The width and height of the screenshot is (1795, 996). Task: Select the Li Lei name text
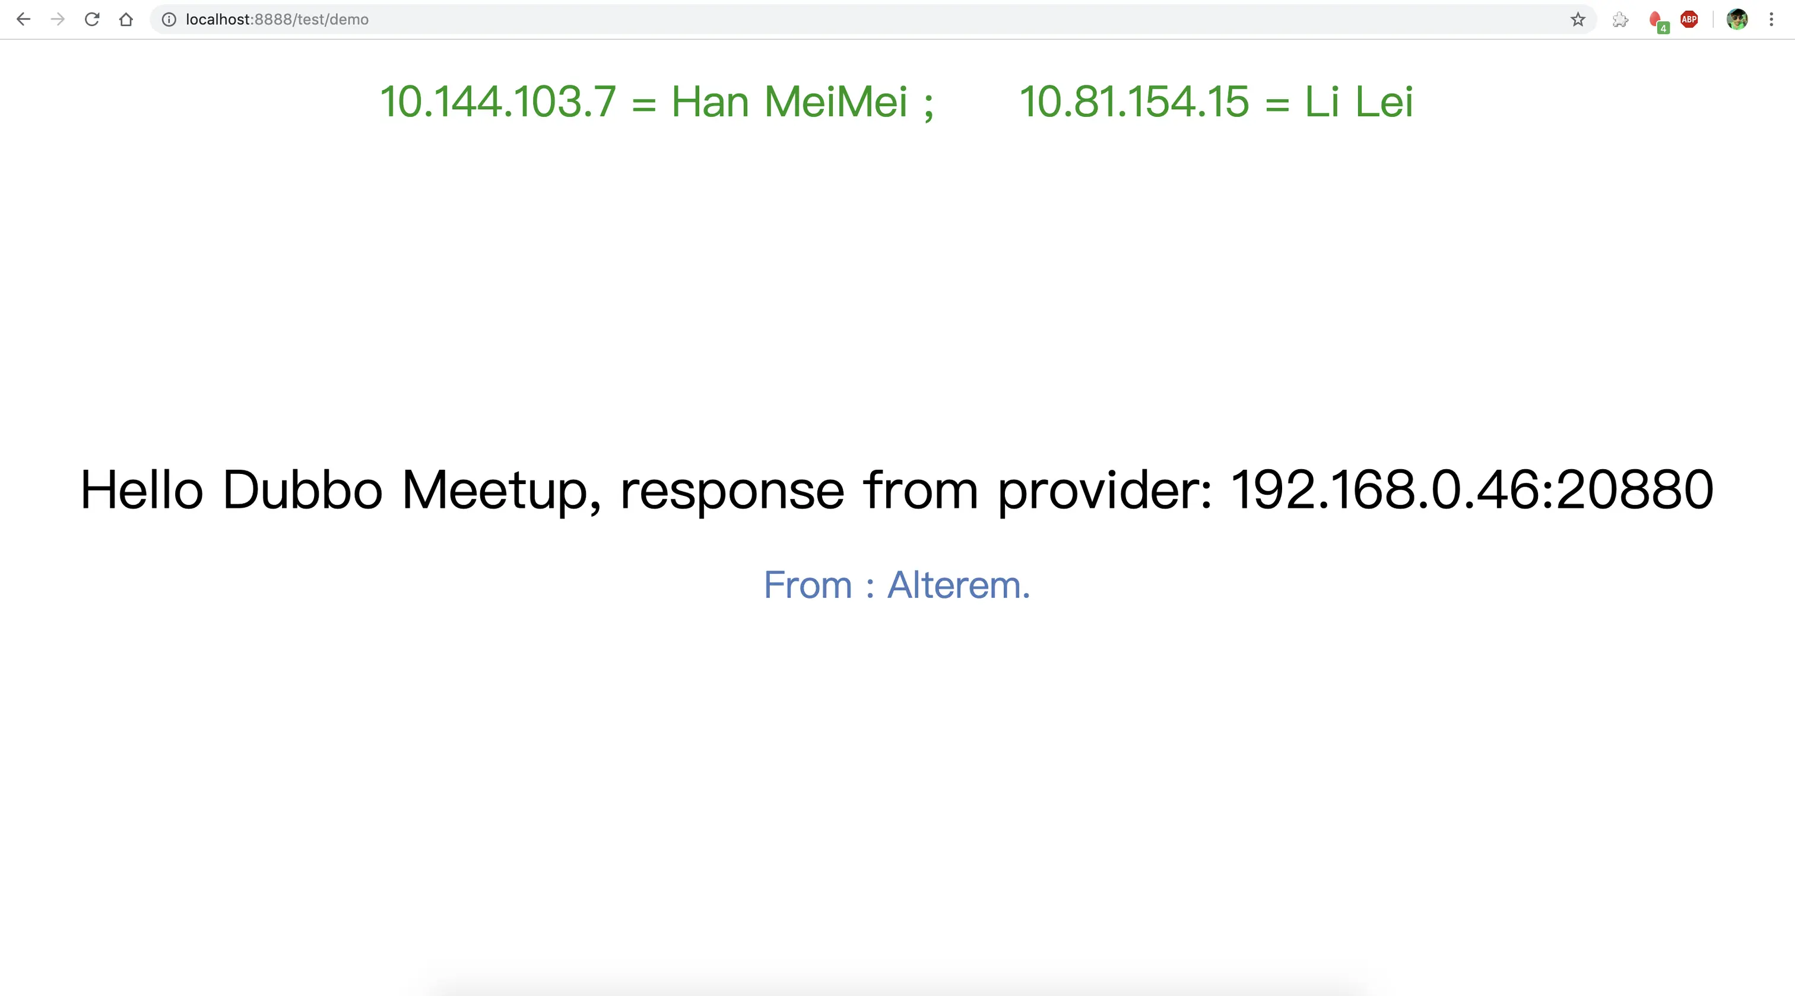click(1359, 101)
